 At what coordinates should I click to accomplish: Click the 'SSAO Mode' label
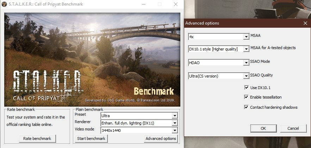tap(260, 61)
